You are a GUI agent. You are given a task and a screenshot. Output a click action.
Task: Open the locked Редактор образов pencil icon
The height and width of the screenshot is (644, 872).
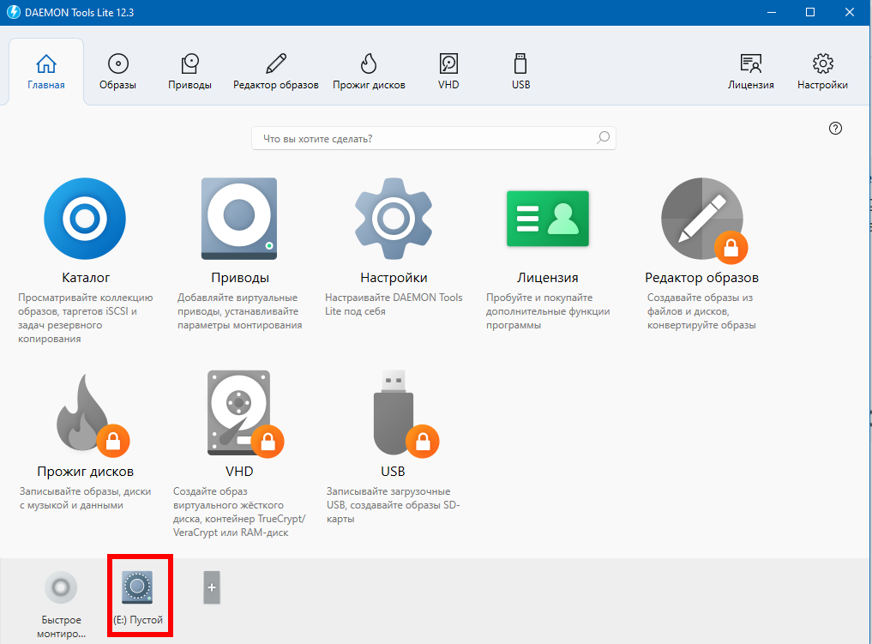[x=703, y=220]
